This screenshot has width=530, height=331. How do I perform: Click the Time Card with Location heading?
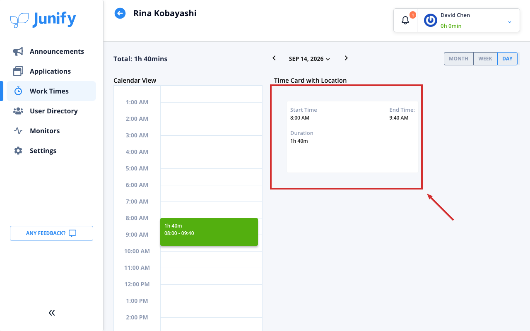310,80
